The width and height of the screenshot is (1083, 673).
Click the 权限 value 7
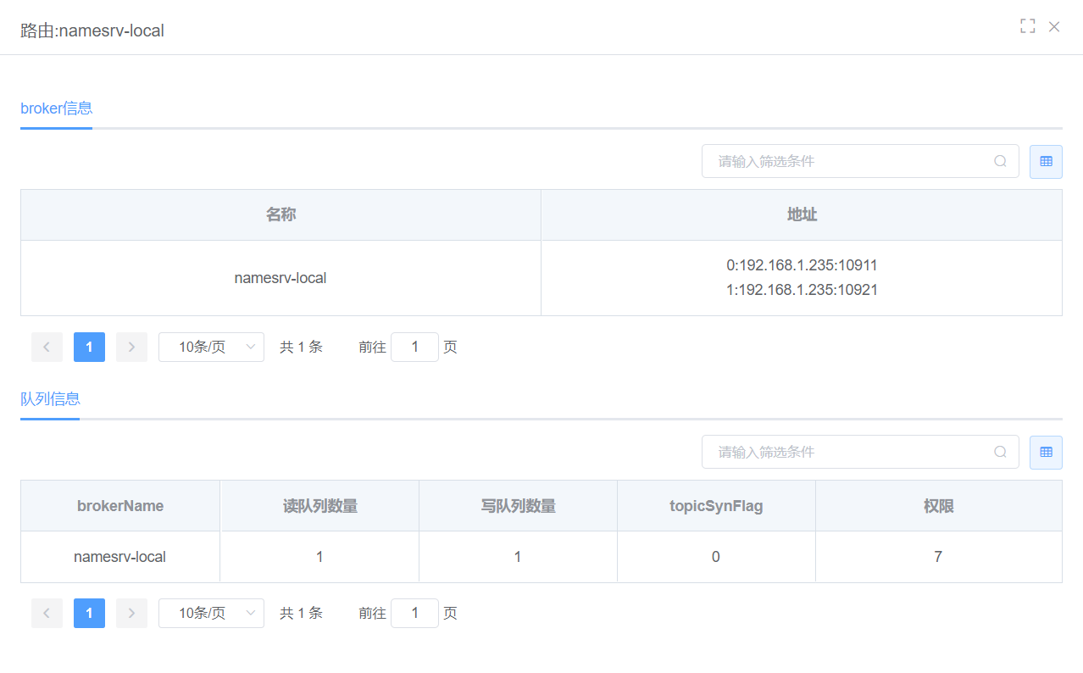[x=938, y=557]
